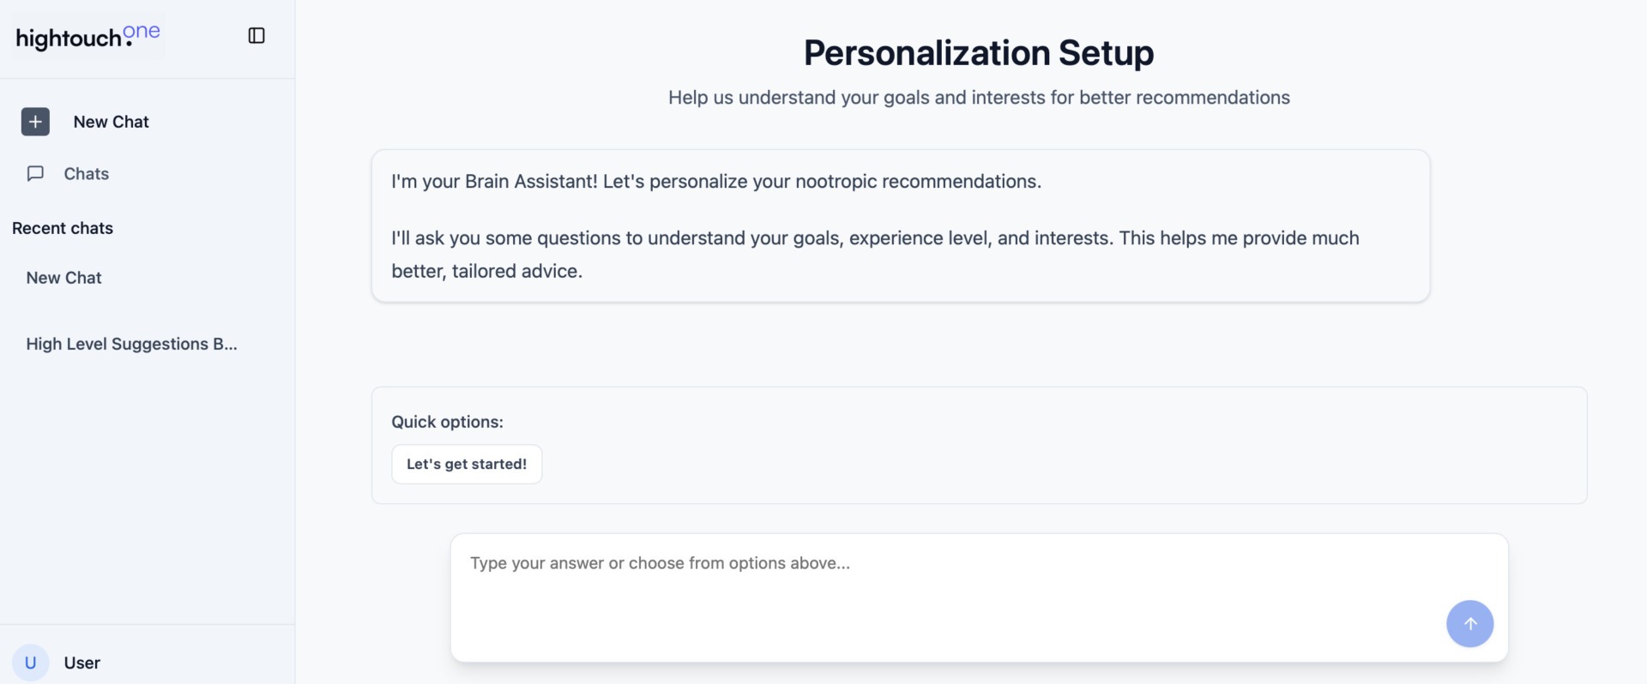Click the hightouch wordmark logo
The height and width of the screenshot is (684, 1647).
[69, 39]
